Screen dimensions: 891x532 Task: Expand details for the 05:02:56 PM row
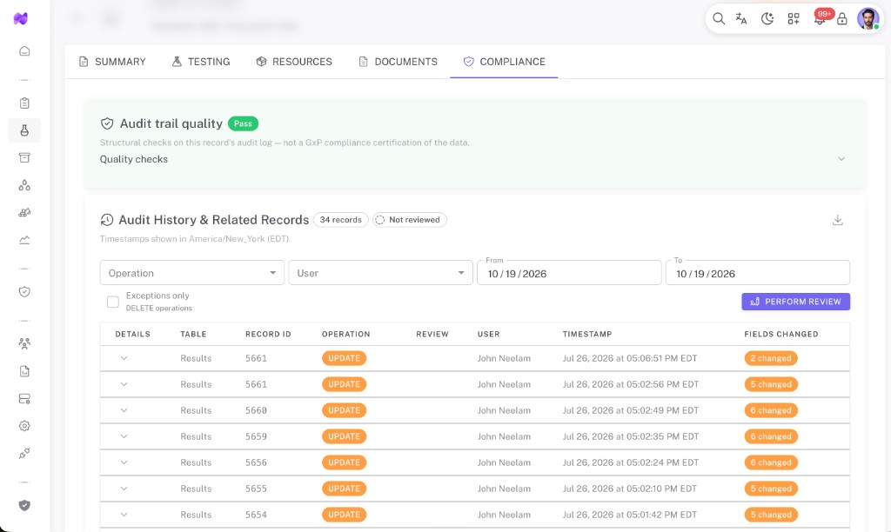tap(124, 384)
